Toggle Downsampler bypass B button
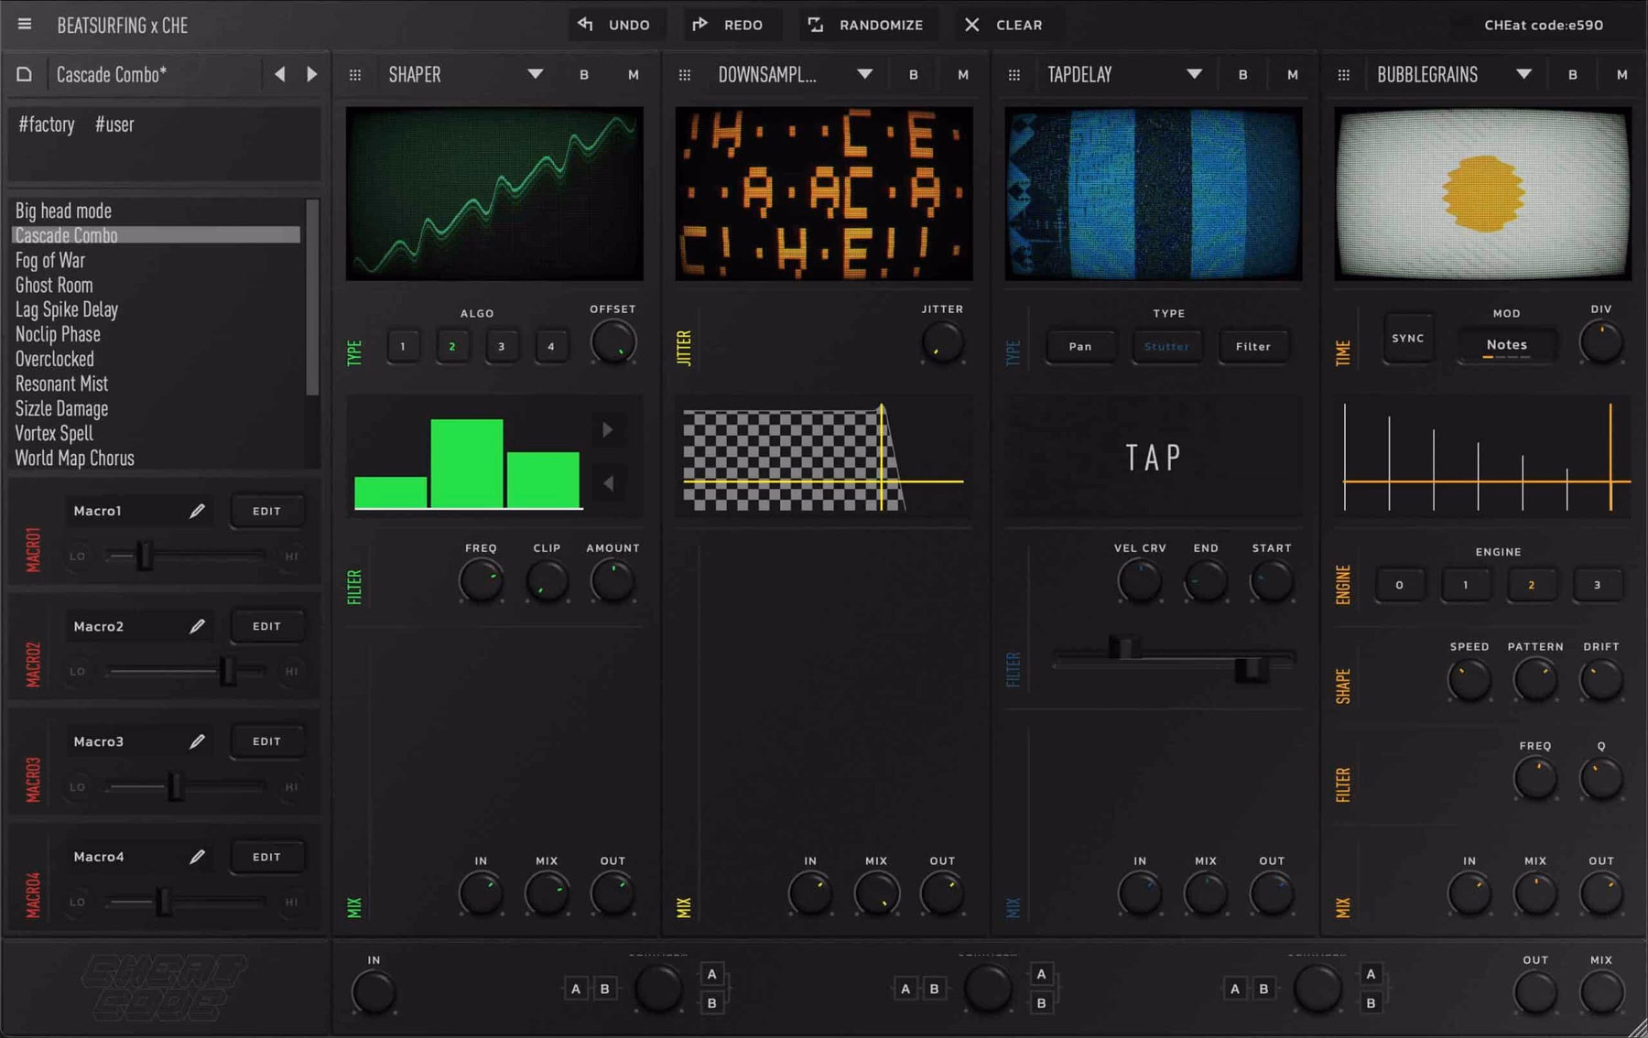 tap(914, 75)
